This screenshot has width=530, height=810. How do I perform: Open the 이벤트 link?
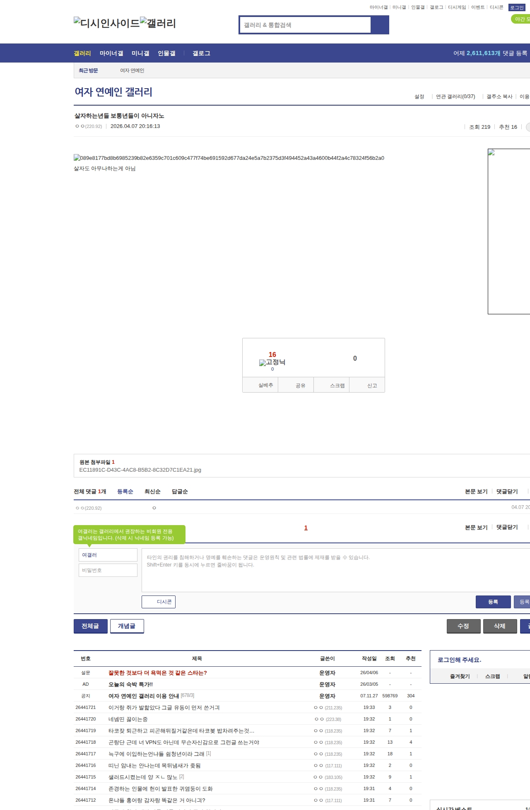pyautogui.click(x=478, y=7)
